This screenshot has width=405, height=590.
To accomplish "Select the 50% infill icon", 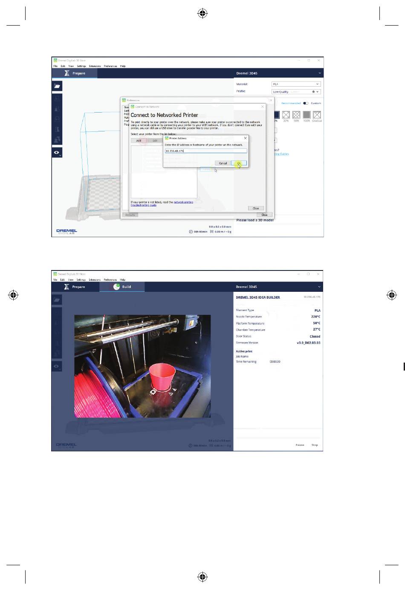I will click(296, 114).
